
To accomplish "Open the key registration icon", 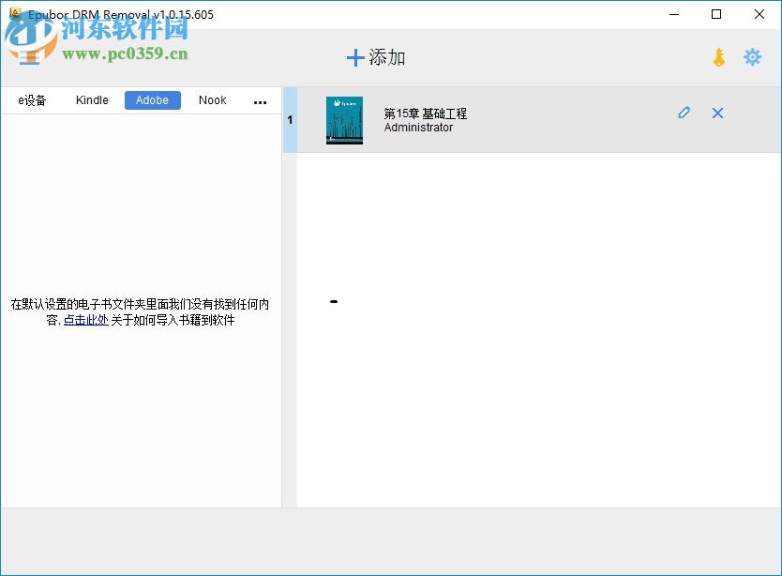I will 719,56.
